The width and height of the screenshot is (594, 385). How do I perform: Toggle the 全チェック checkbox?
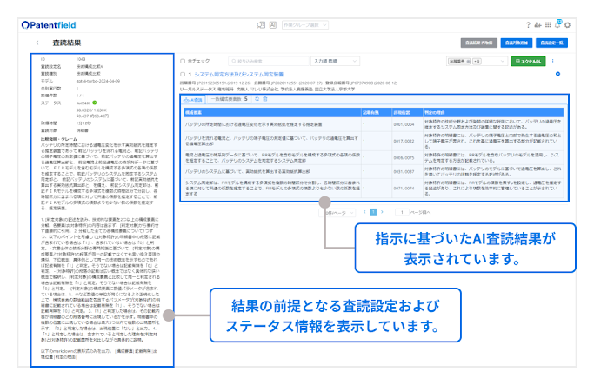click(182, 63)
